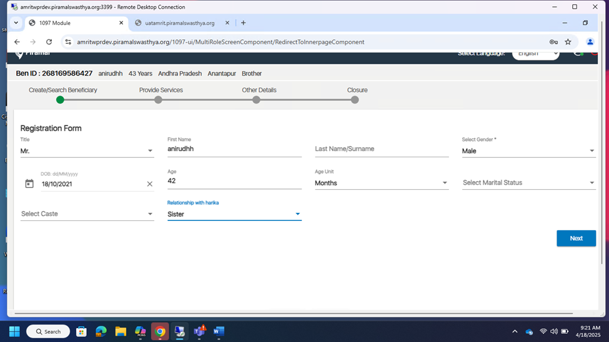The height and width of the screenshot is (342, 609).
Task: Open Relationship with harika dropdown
Action: (234, 214)
